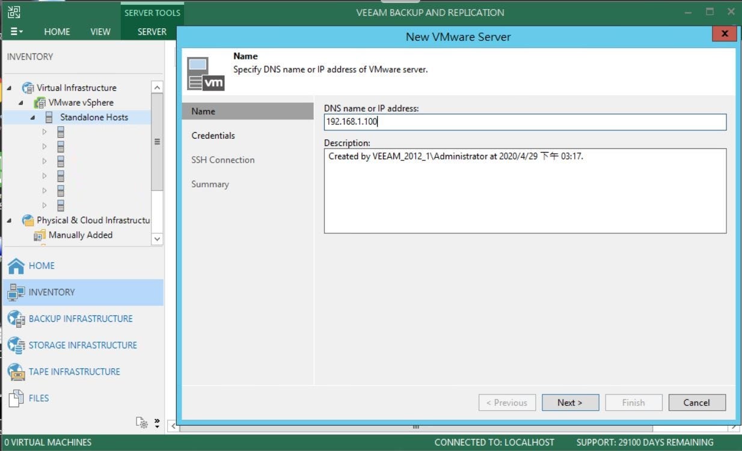The width and height of the screenshot is (742, 451).
Task: Open TAPE INFRASTRUCTURE view
Action: 83,371
